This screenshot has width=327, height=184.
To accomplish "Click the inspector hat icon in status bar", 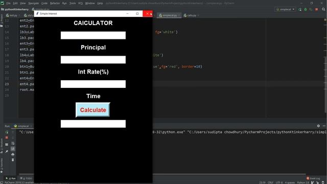I will tap(322, 182).
